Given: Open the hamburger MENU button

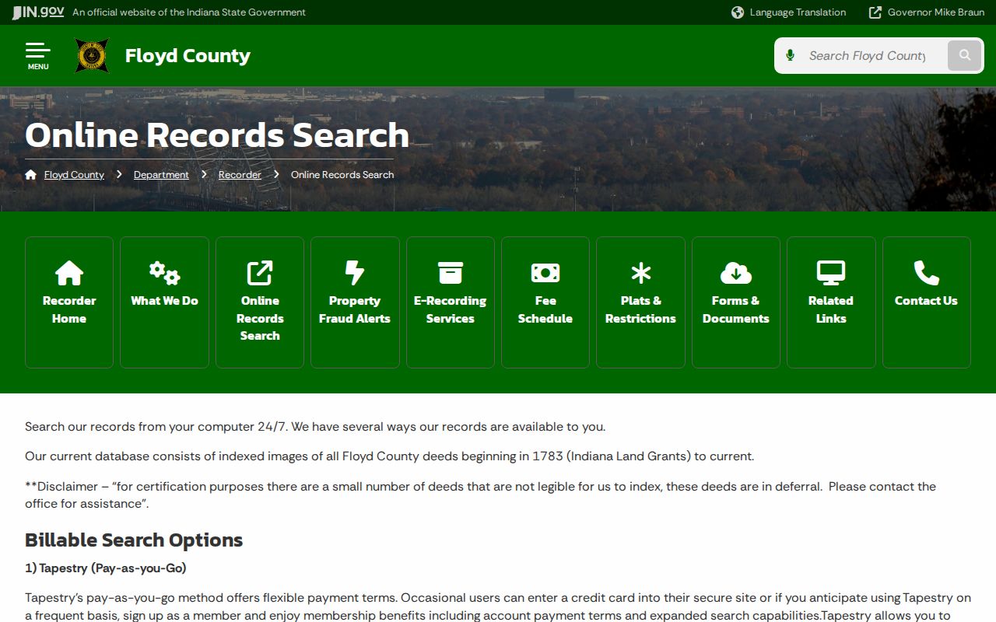Looking at the screenshot, I should (x=37, y=56).
